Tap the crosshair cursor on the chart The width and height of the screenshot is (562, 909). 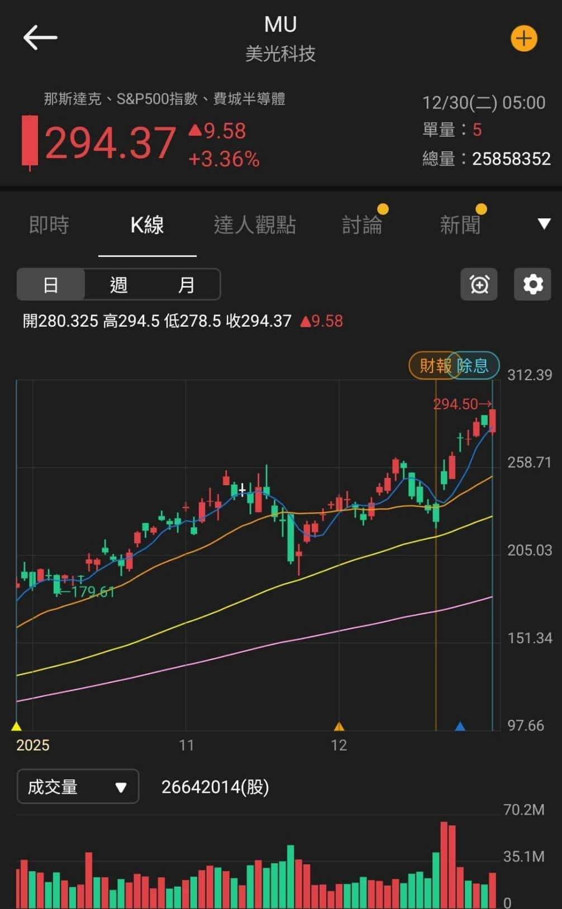coord(242,490)
